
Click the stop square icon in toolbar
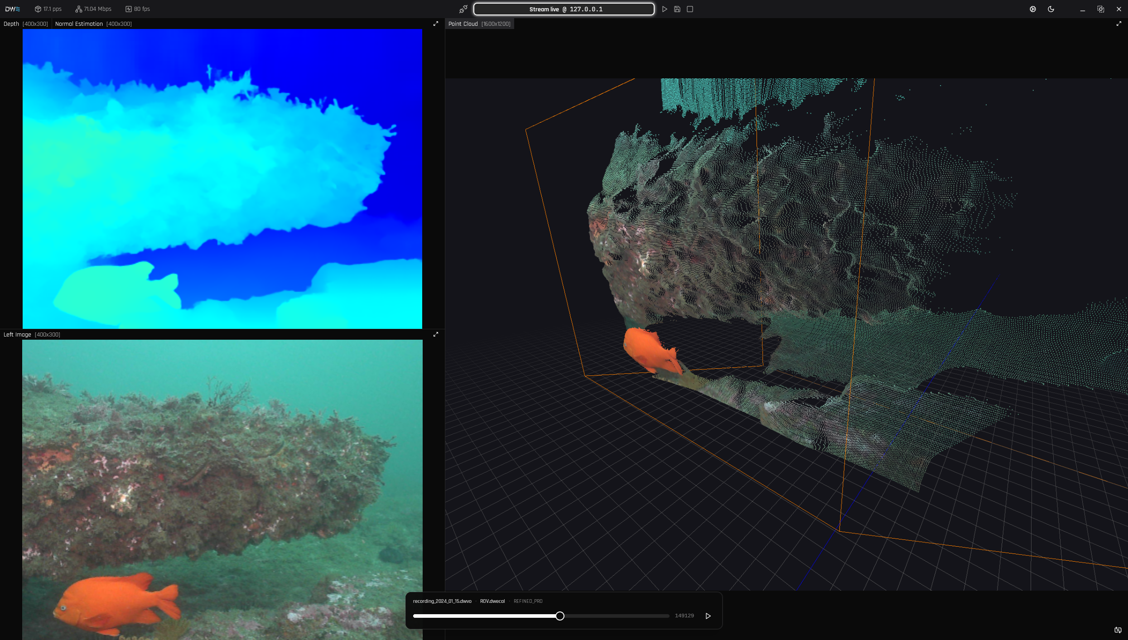point(689,9)
